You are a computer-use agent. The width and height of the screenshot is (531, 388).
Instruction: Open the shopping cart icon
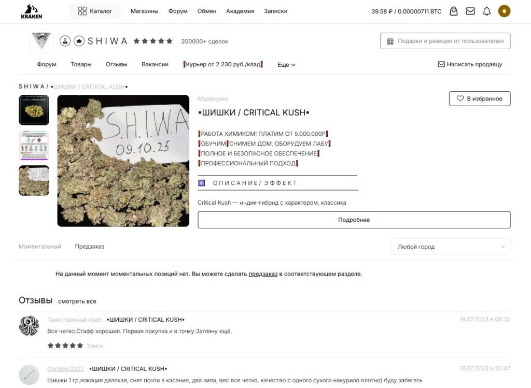454,11
